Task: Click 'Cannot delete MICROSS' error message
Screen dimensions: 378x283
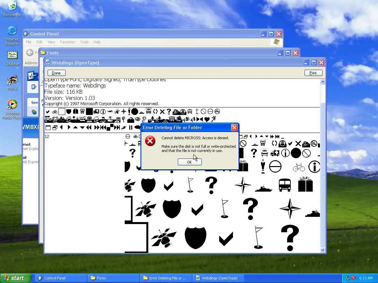Action: click(x=195, y=138)
